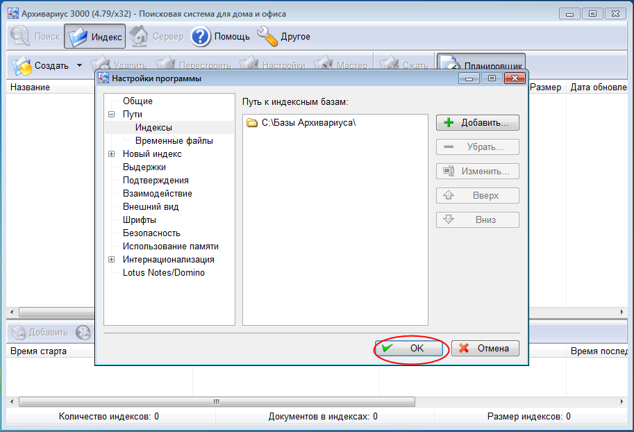
Task: Click the Поиск magnifier toolbar icon
Action: 20,36
